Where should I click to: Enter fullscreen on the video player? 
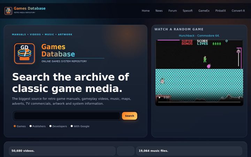(x=231, y=97)
